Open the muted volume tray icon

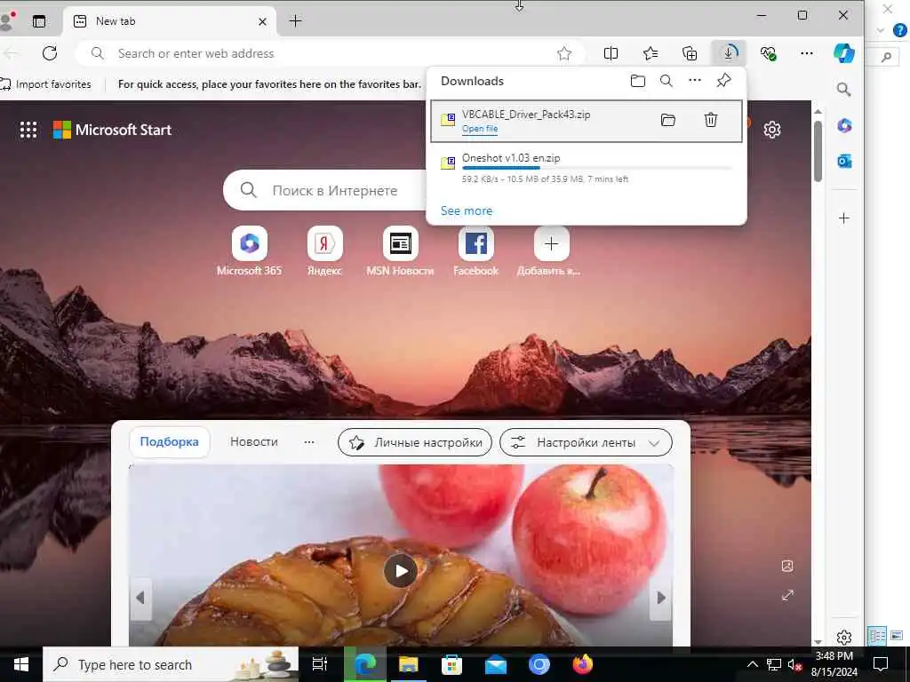point(794,664)
